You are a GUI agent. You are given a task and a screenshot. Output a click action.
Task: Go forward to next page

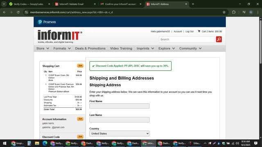11,12
